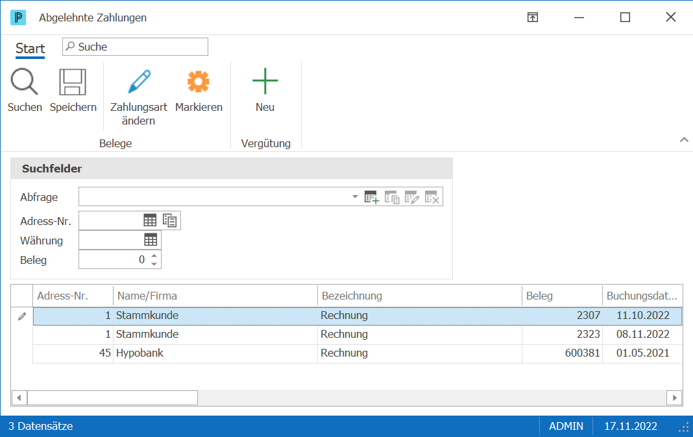Screen dimensions: 693x437
Task: Click horizontal scrollbar right arrow
Action: 674,397
